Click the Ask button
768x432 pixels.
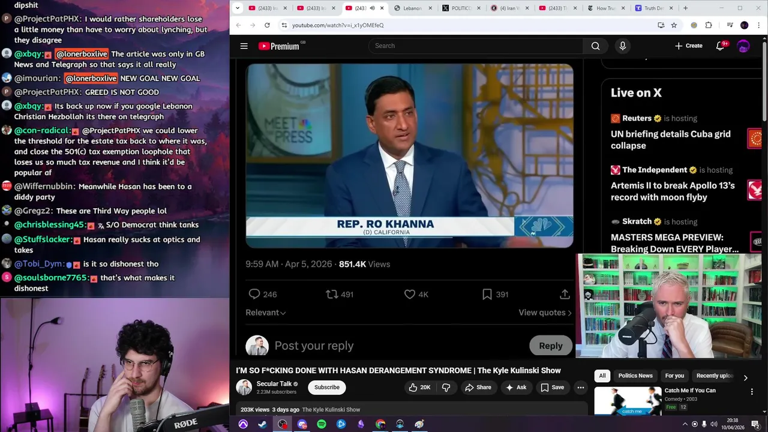coord(516,388)
